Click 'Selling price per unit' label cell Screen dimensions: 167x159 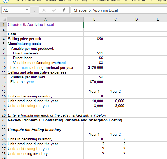(45, 39)
